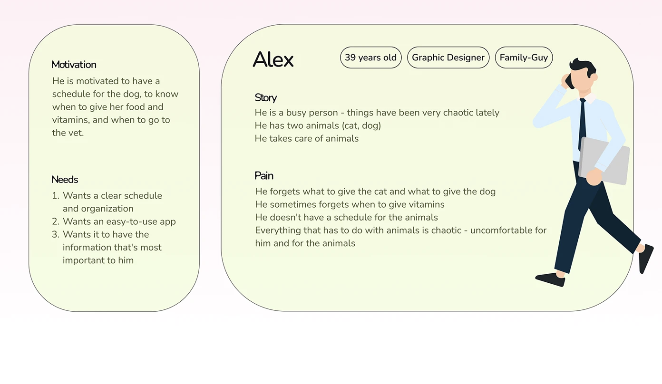Click the 39 years old tag
This screenshot has height=384, width=662.
click(x=371, y=58)
